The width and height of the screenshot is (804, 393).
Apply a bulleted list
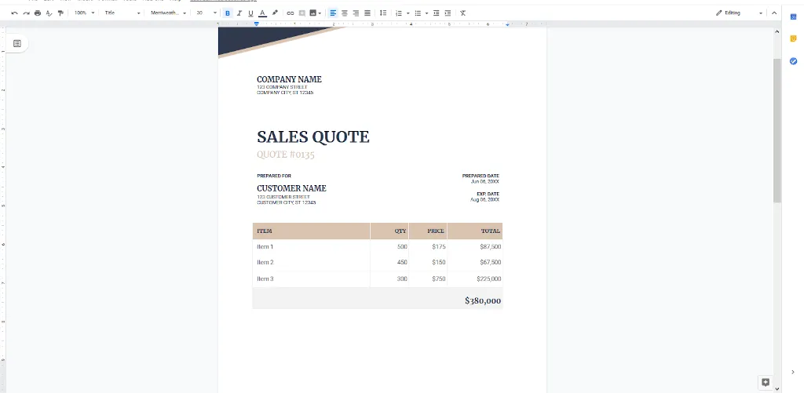pyautogui.click(x=418, y=13)
